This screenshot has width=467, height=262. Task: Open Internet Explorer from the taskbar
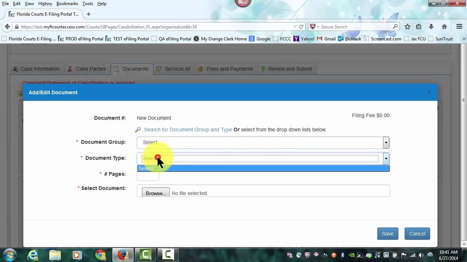click(x=33, y=255)
